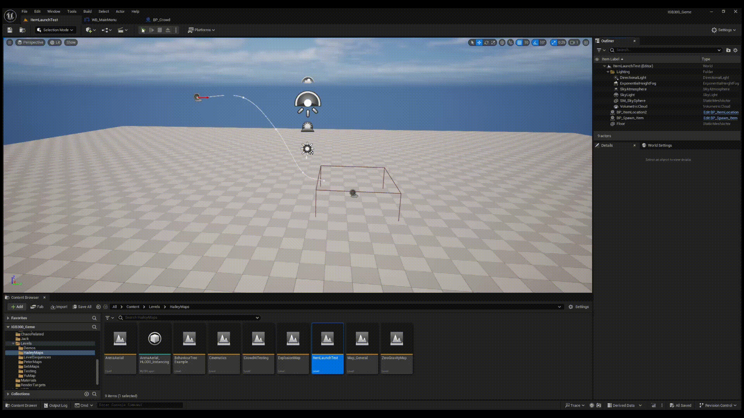Toggle visibility column eye in Outliner header
The image size is (744, 418).
(x=597, y=59)
